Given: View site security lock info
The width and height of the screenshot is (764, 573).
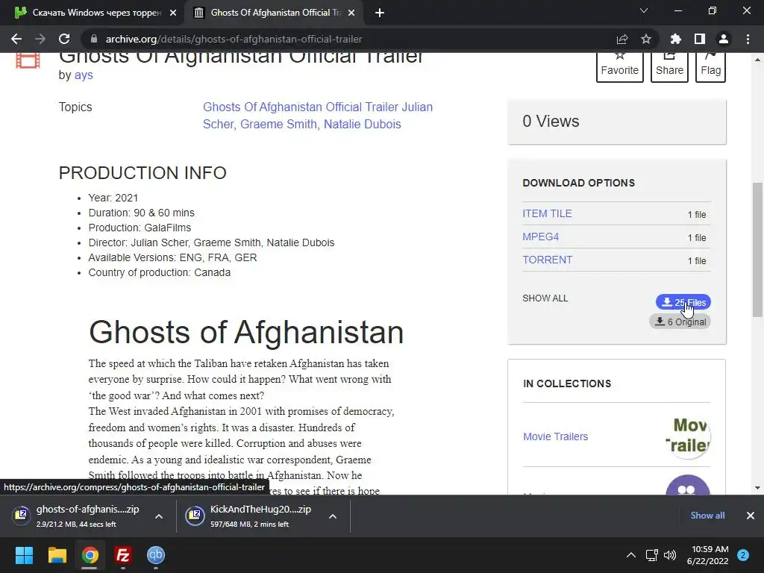Looking at the screenshot, I should point(94,39).
